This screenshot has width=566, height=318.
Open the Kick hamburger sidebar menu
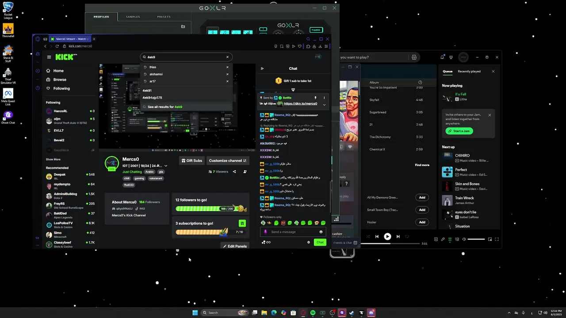coord(49,57)
